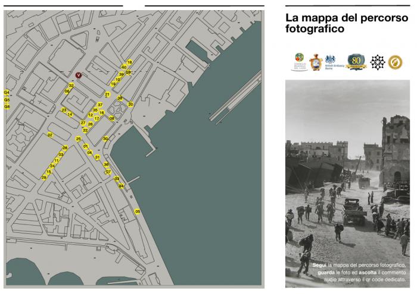Image resolution: width=417 pixels, height=294 pixels.
Task: Select map marker 34
Action: (121, 186)
